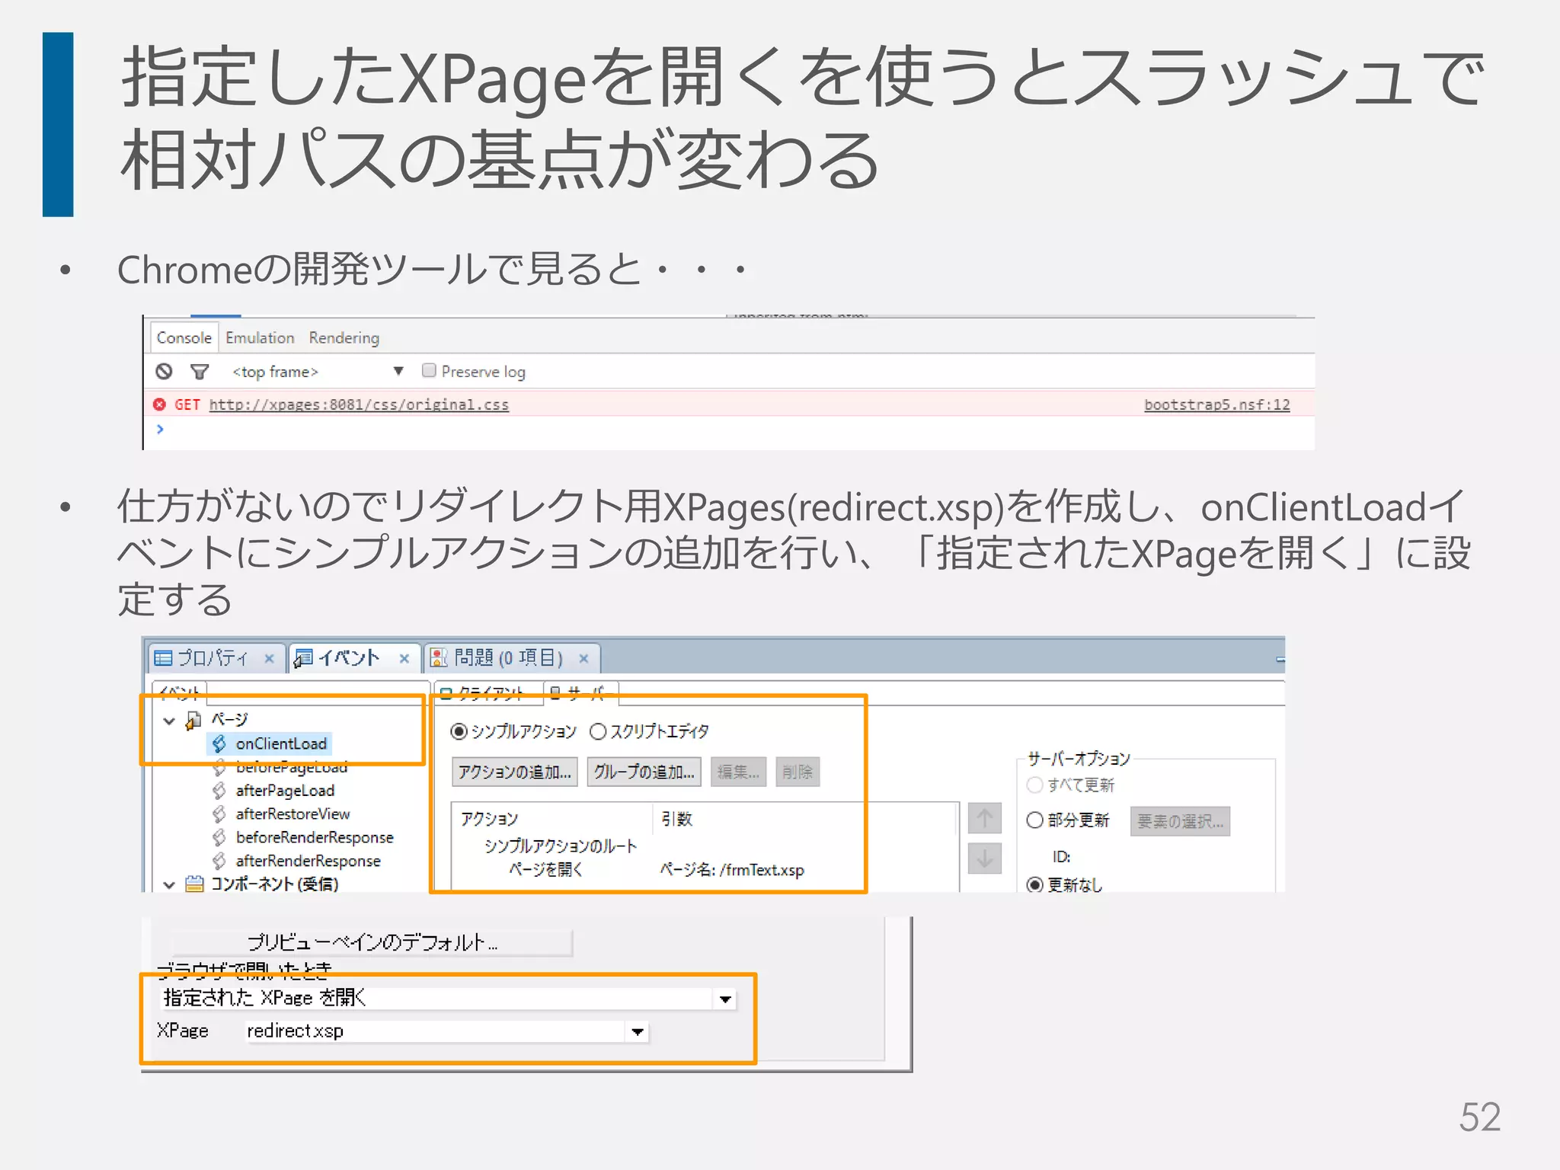Click the プリビューペインのデフォルト button

tap(372, 943)
